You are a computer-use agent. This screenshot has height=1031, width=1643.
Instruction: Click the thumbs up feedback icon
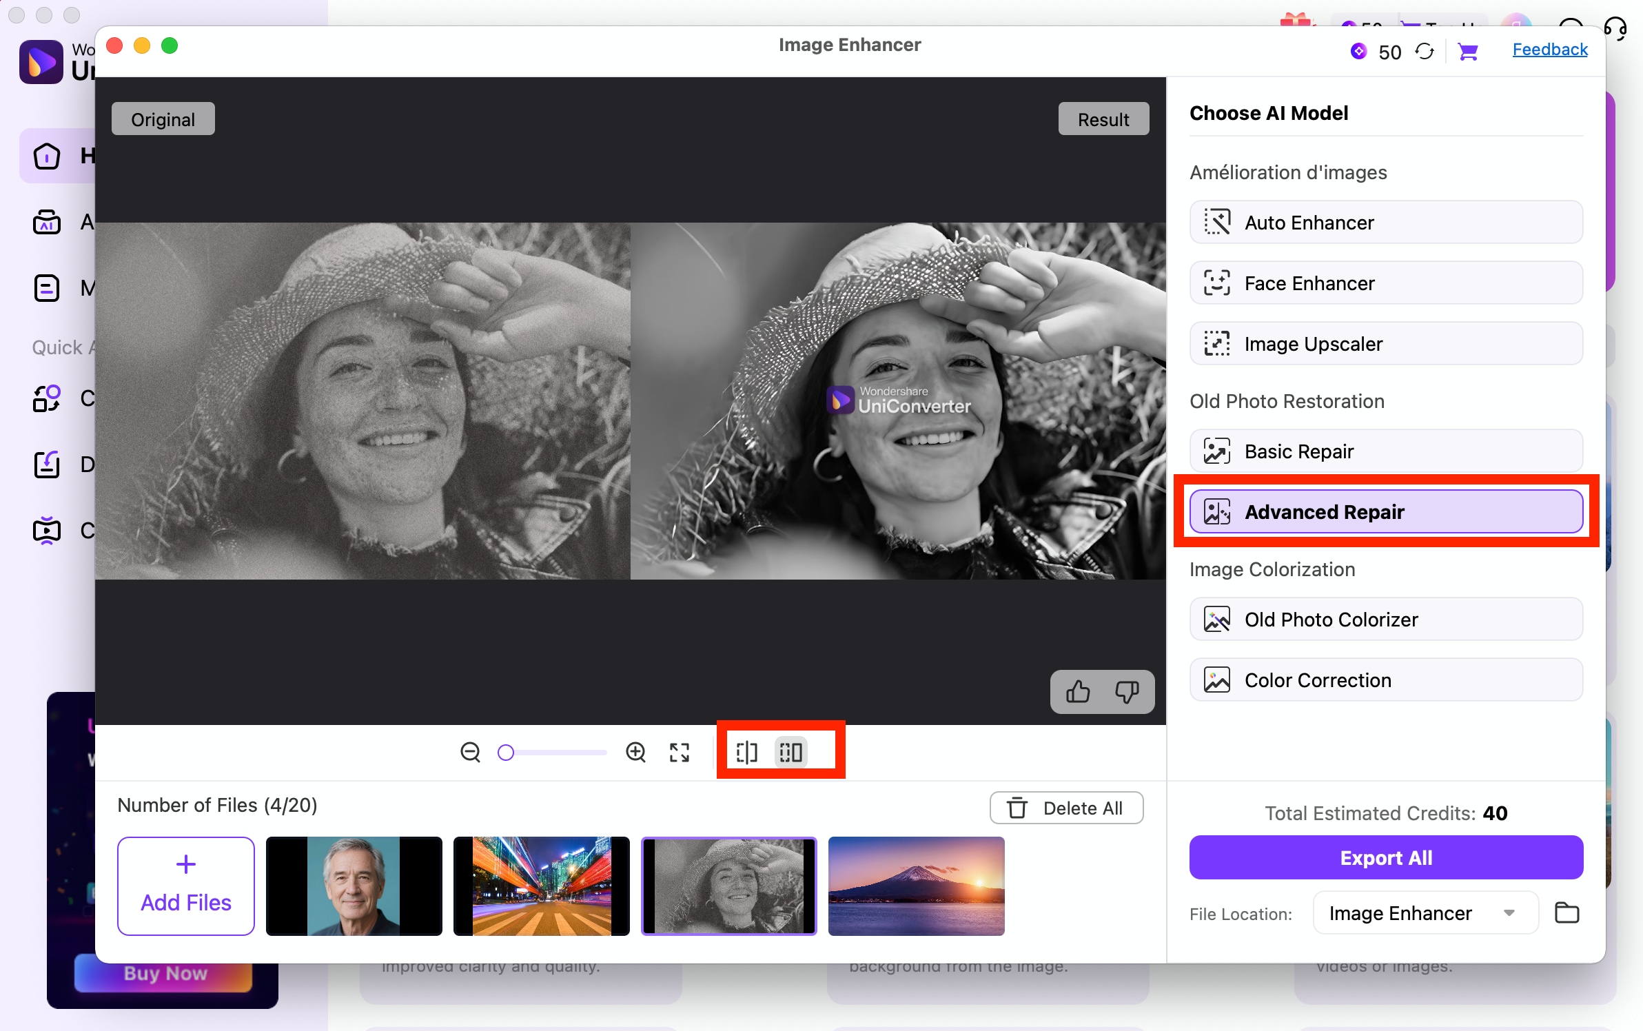click(x=1078, y=691)
